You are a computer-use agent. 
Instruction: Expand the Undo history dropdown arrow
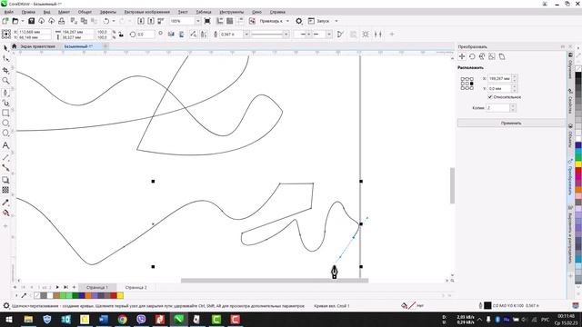(114, 21)
